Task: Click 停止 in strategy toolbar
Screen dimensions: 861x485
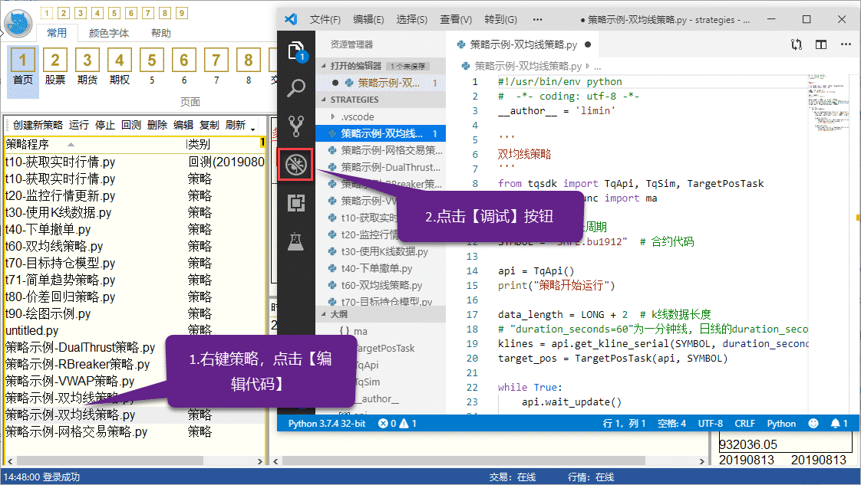Action: pos(105,125)
